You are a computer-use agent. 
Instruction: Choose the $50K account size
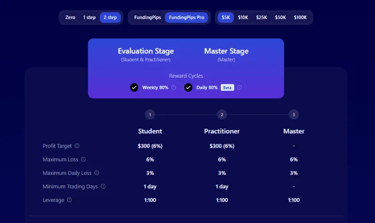point(280,17)
